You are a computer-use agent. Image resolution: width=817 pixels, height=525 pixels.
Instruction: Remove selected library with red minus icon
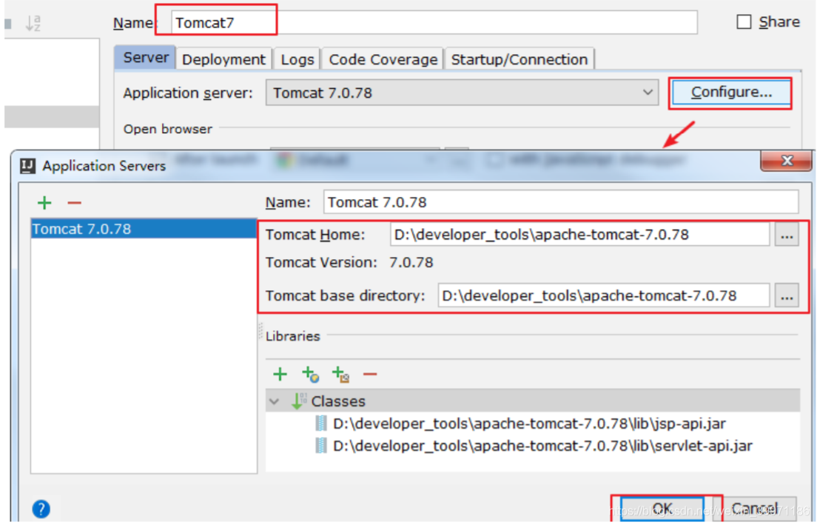coord(370,374)
